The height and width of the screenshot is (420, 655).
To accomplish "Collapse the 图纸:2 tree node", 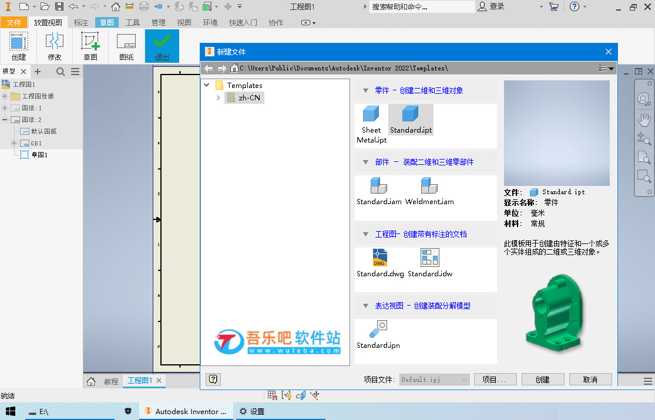I will pyautogui.click(x=5, y=120).
